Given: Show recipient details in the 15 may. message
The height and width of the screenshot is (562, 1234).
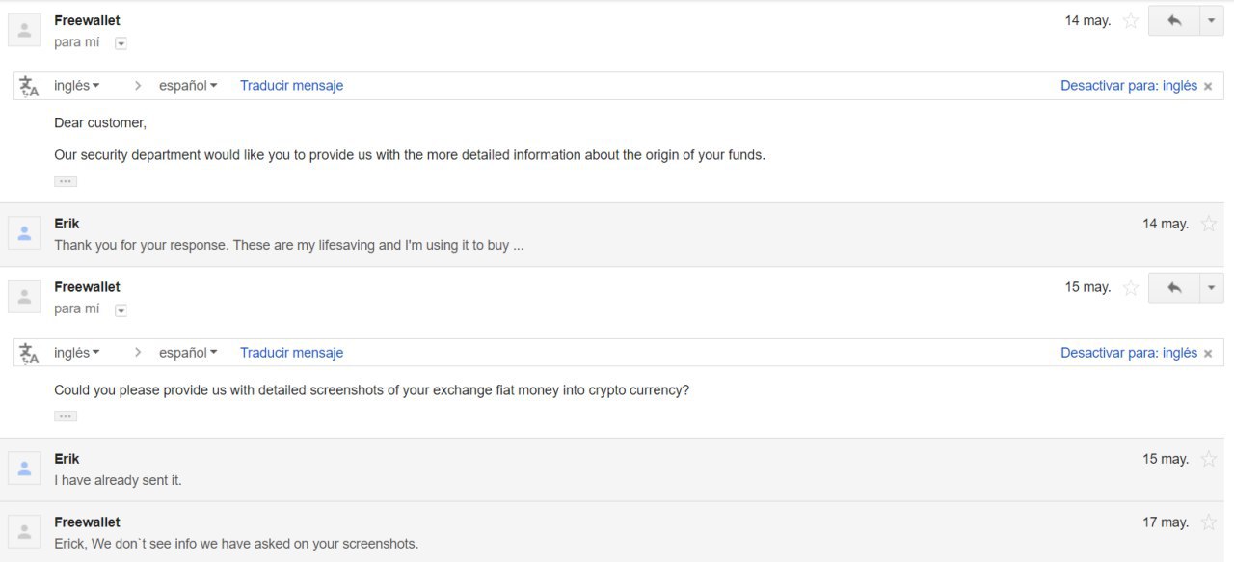Looking at the screenshot, I should [x=121, y=310].
